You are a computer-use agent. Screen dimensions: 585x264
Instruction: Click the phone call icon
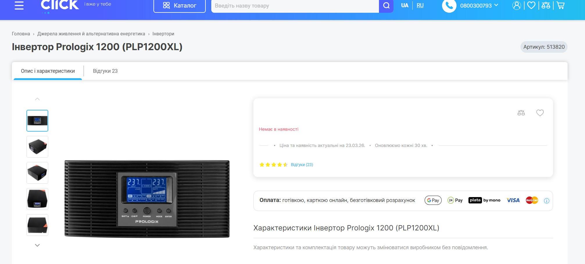point(449,6)
